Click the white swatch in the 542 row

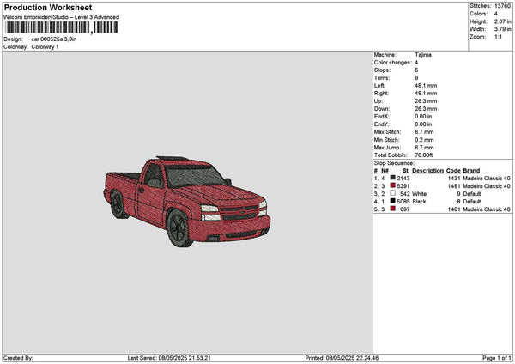click(392, 193)
